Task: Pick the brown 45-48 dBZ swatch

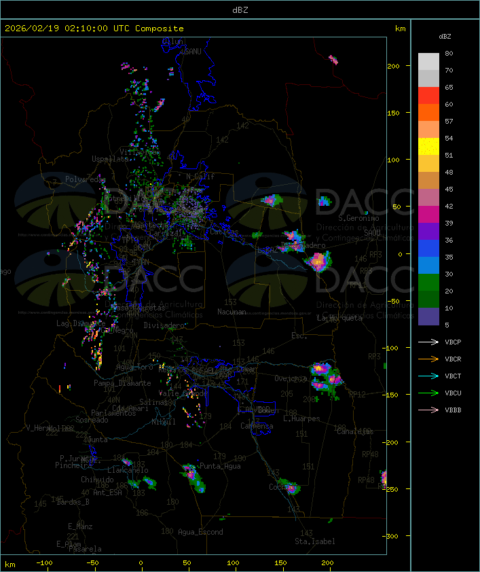Action: (x=428, y=180)
